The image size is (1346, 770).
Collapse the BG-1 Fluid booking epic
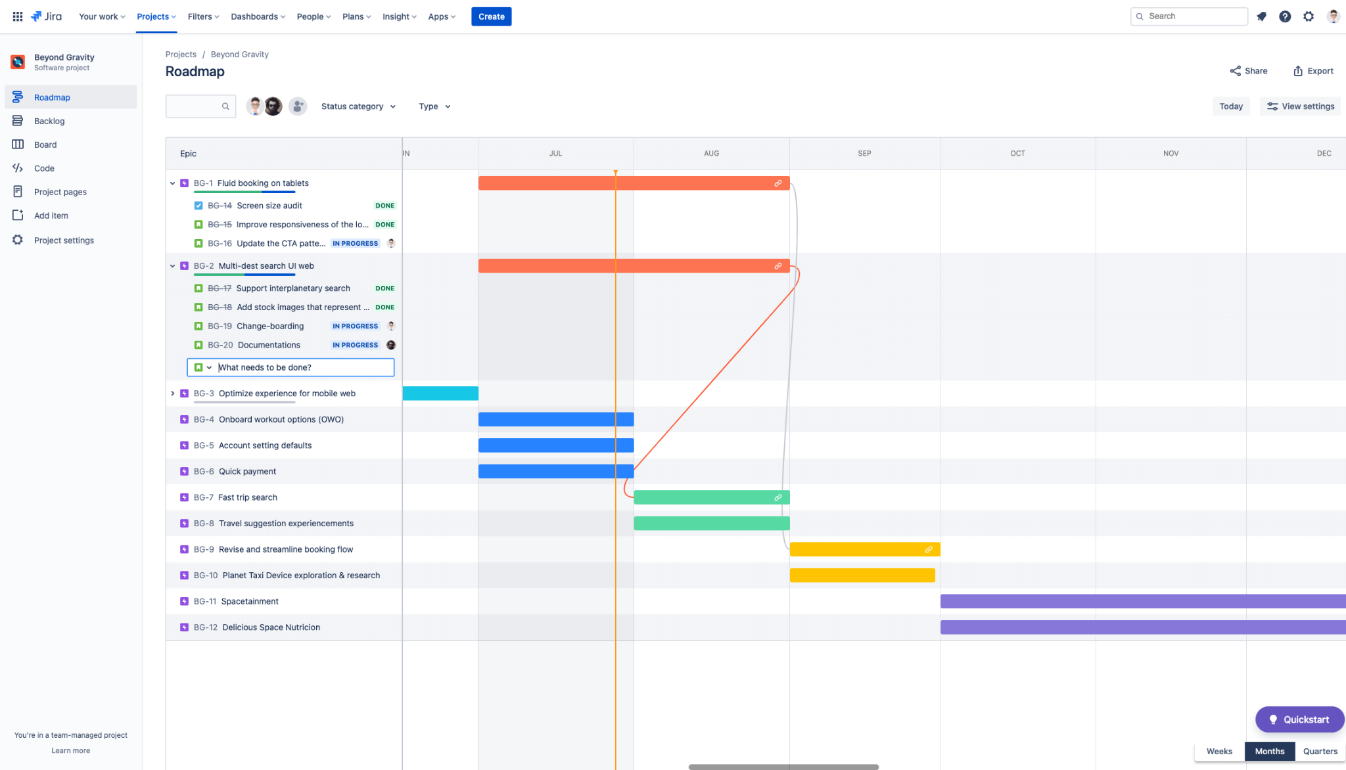click(173, 183)
